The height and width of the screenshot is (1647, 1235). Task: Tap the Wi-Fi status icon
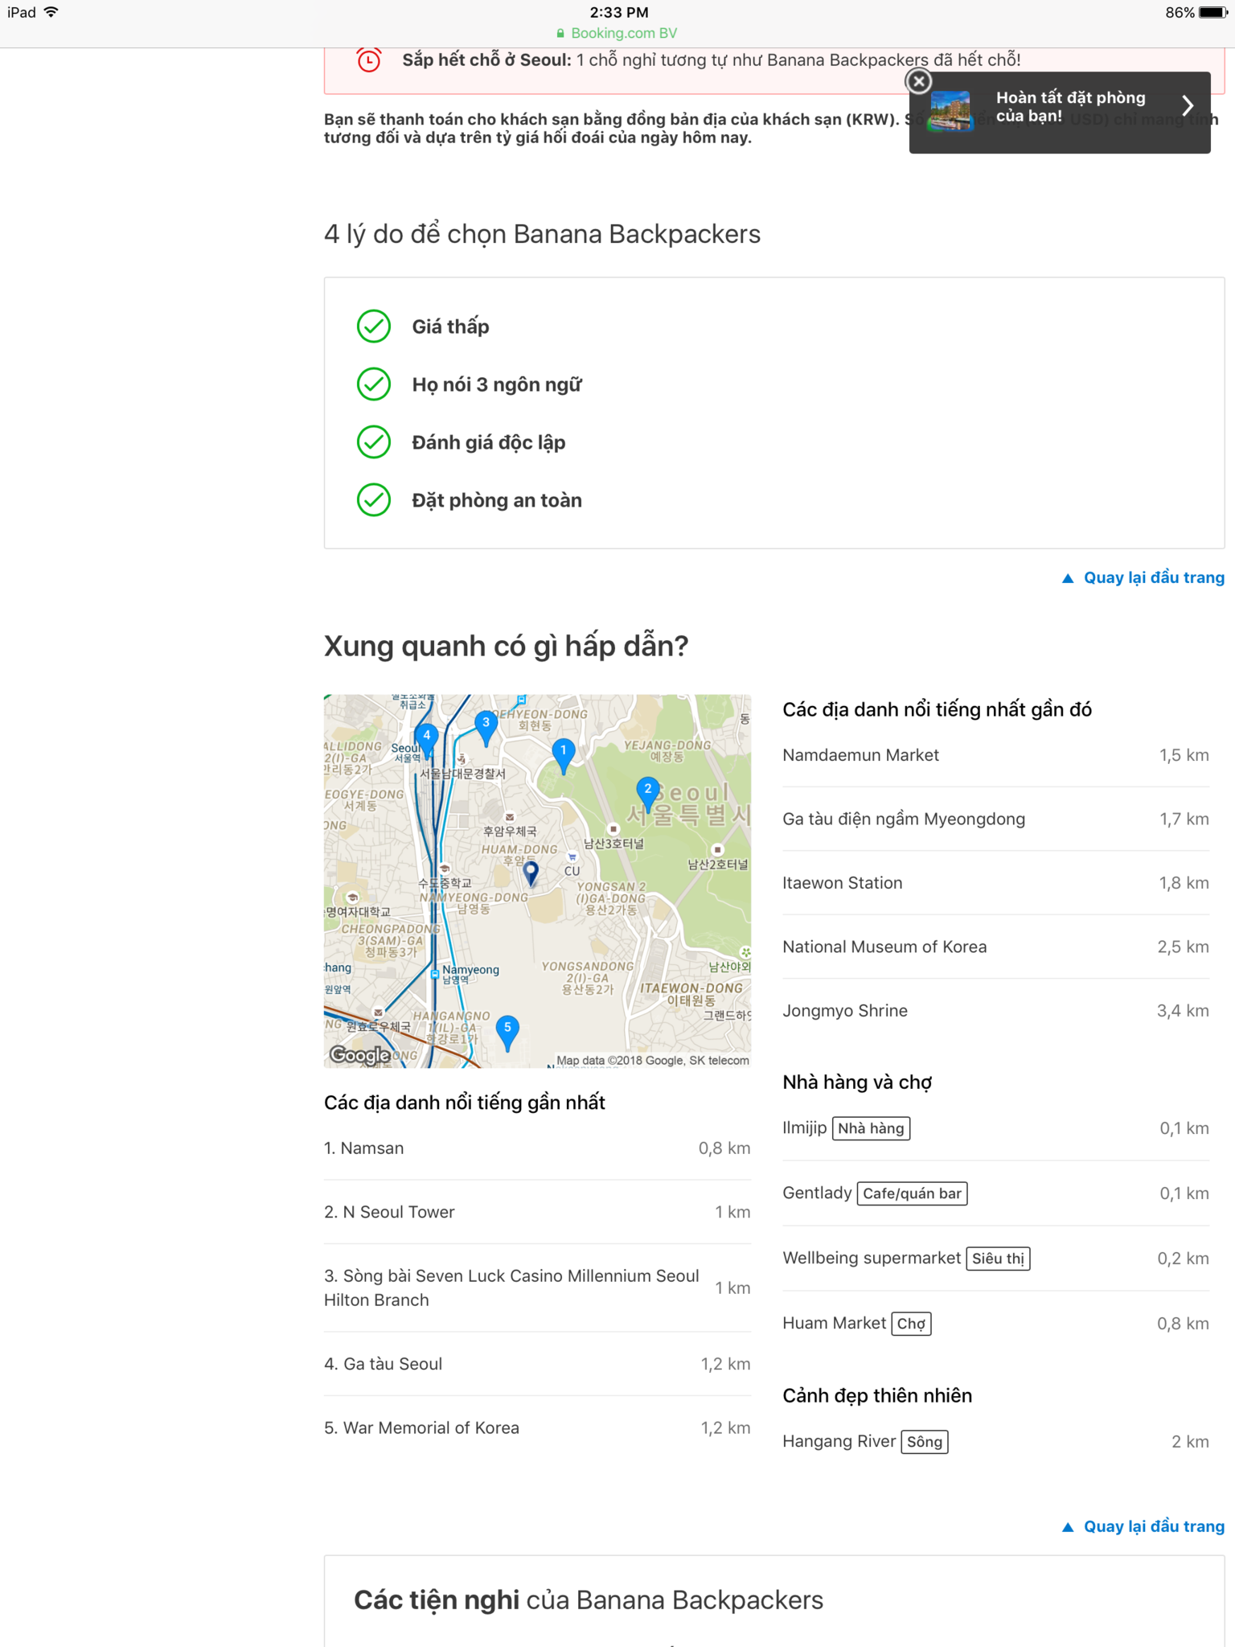click(51, 12)
